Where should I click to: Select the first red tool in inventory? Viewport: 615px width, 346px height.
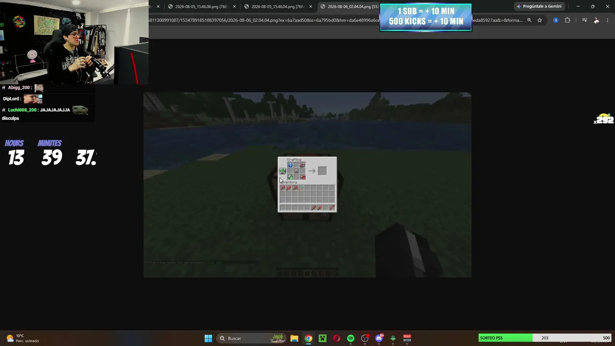[283, 188]
